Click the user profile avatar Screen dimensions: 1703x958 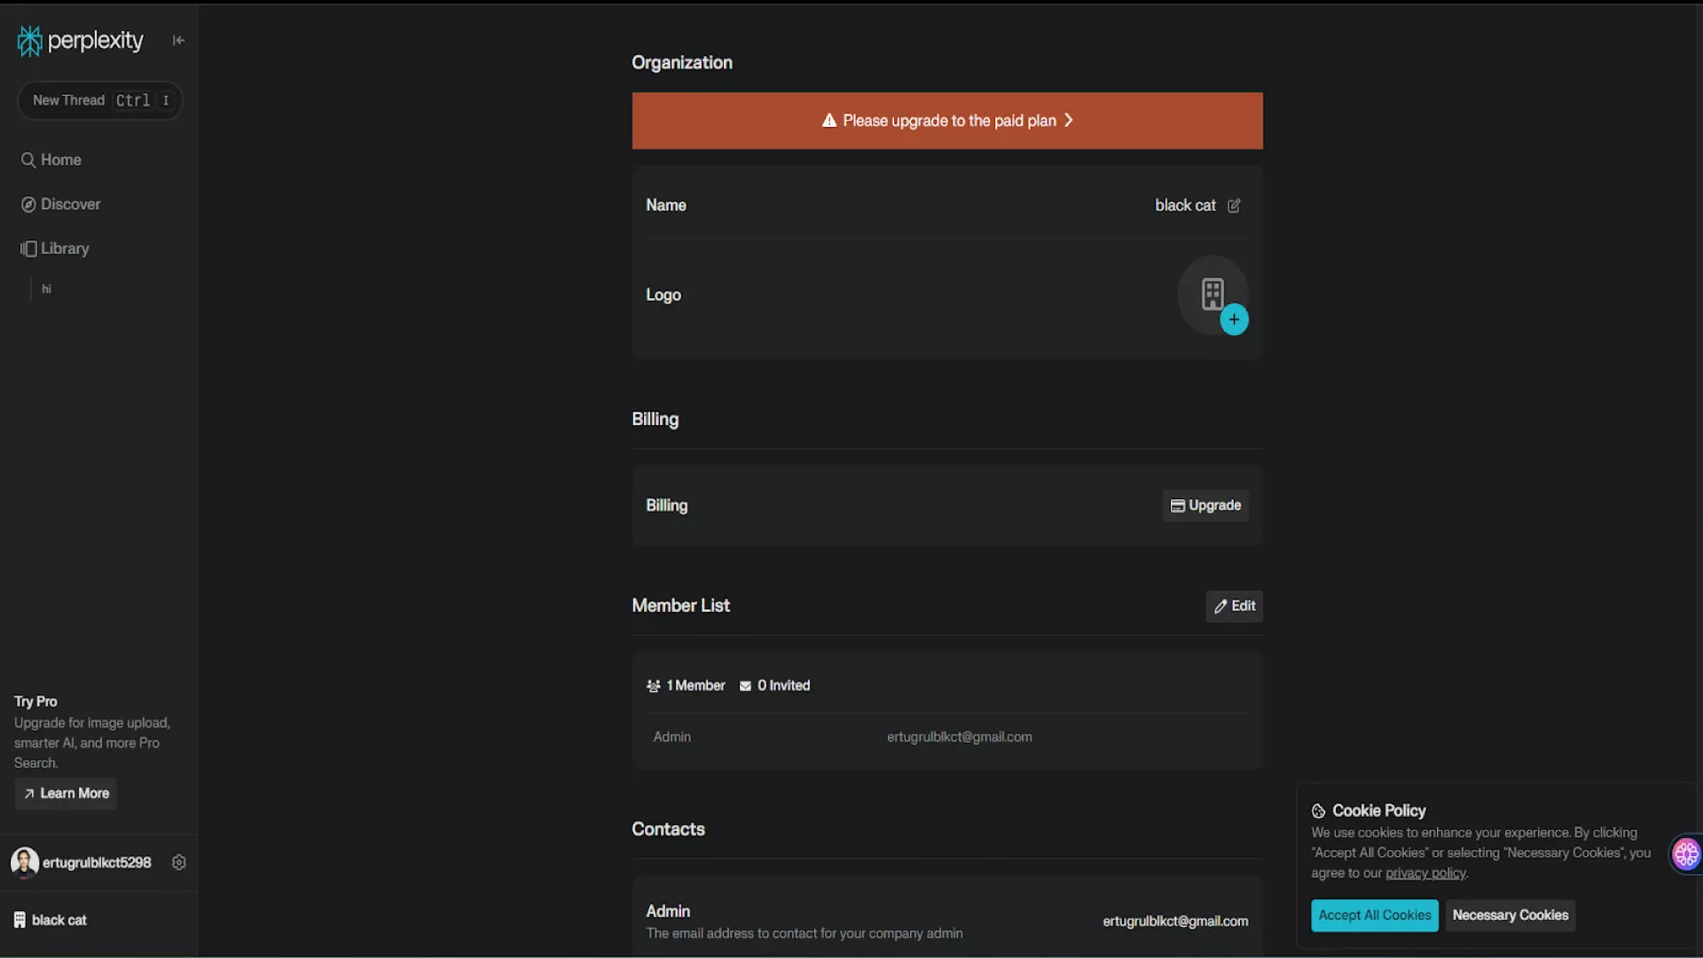coord(24,862)
